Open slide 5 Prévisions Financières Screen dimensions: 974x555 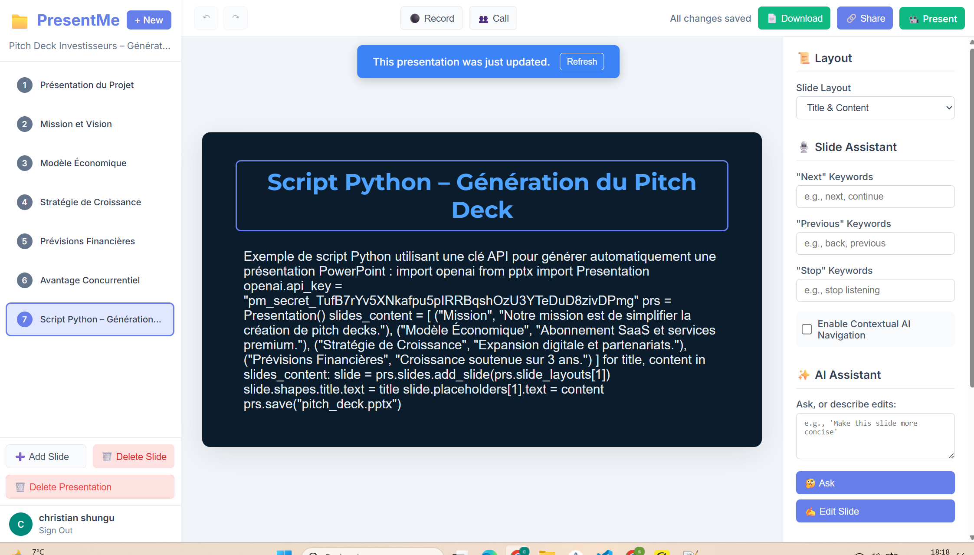[87, 241]
